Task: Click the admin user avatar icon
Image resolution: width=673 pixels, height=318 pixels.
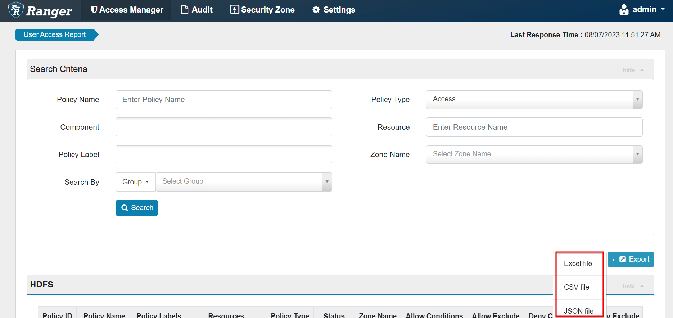Action: coord(624,10)
